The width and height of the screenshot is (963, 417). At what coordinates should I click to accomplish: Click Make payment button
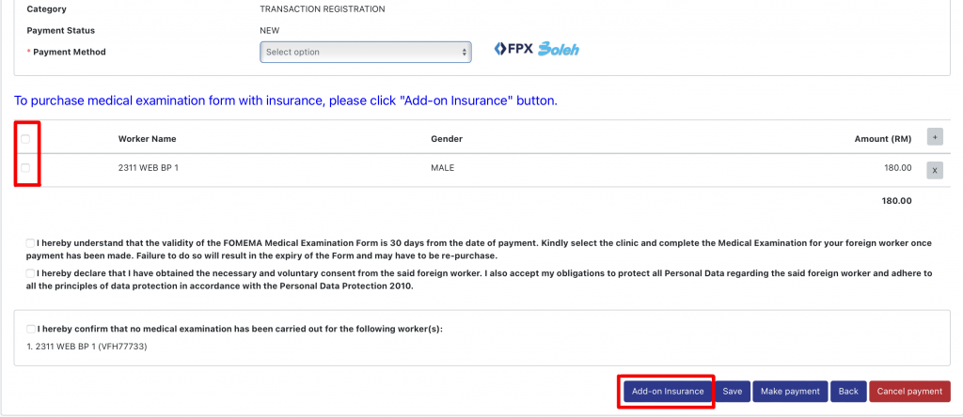pos(790,392)
